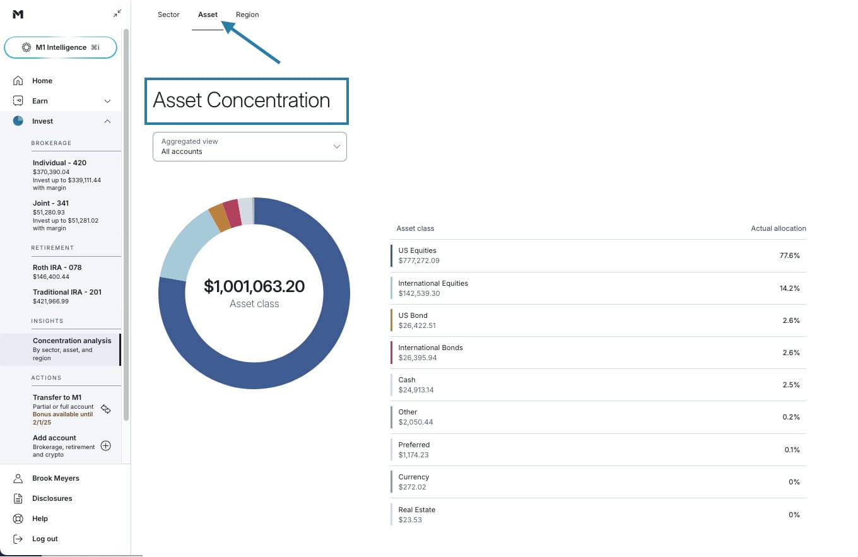Image resolution: width=858 pixels, height=557 pixels.
Task: Click the US Equities color swatch
Action: pyautogui.click(x=391, y=255)
